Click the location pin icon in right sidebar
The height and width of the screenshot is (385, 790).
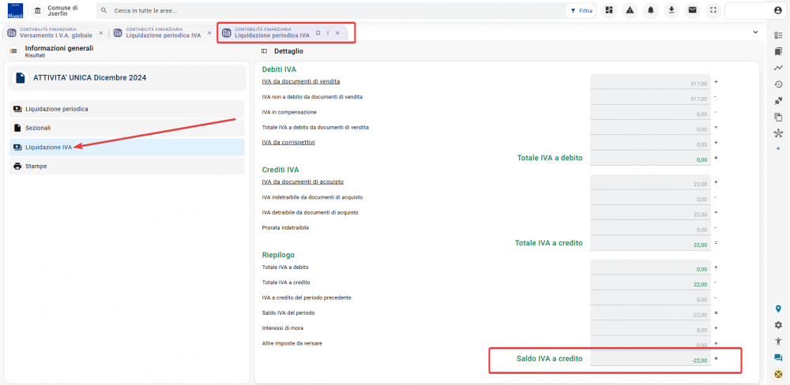[x=778, y=308]
